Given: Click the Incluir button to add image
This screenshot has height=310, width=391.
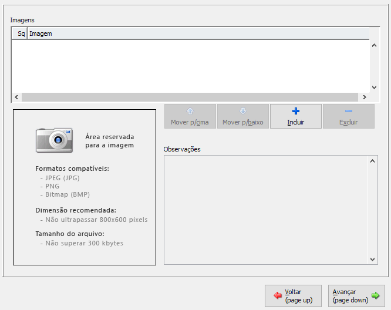Looking at the screenshot, I should pyautogui.click(x=296, y=116).
